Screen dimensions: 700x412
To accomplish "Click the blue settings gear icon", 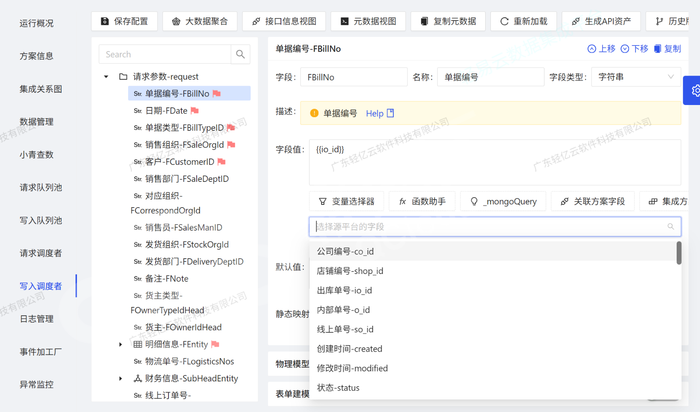I will (695, 91).
